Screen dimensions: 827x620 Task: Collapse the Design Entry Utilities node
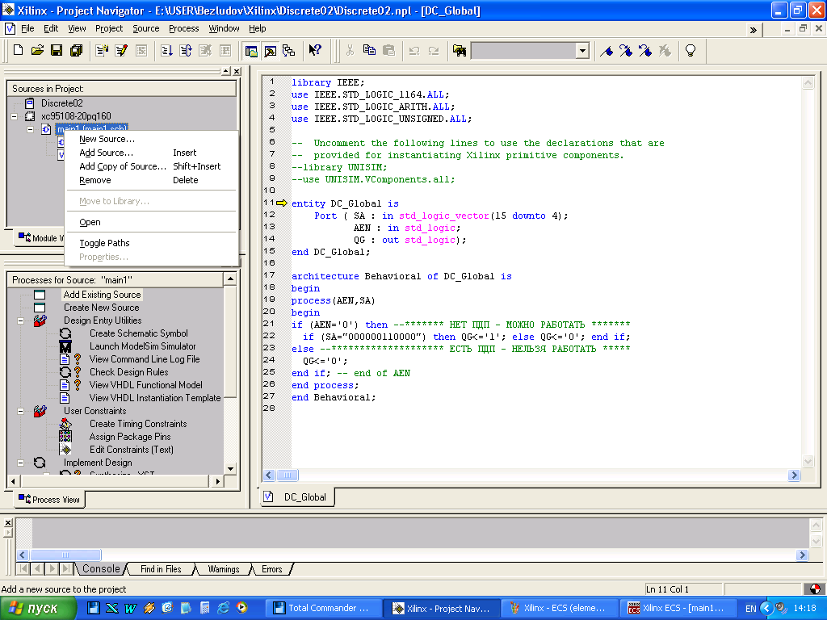[20, 320]
